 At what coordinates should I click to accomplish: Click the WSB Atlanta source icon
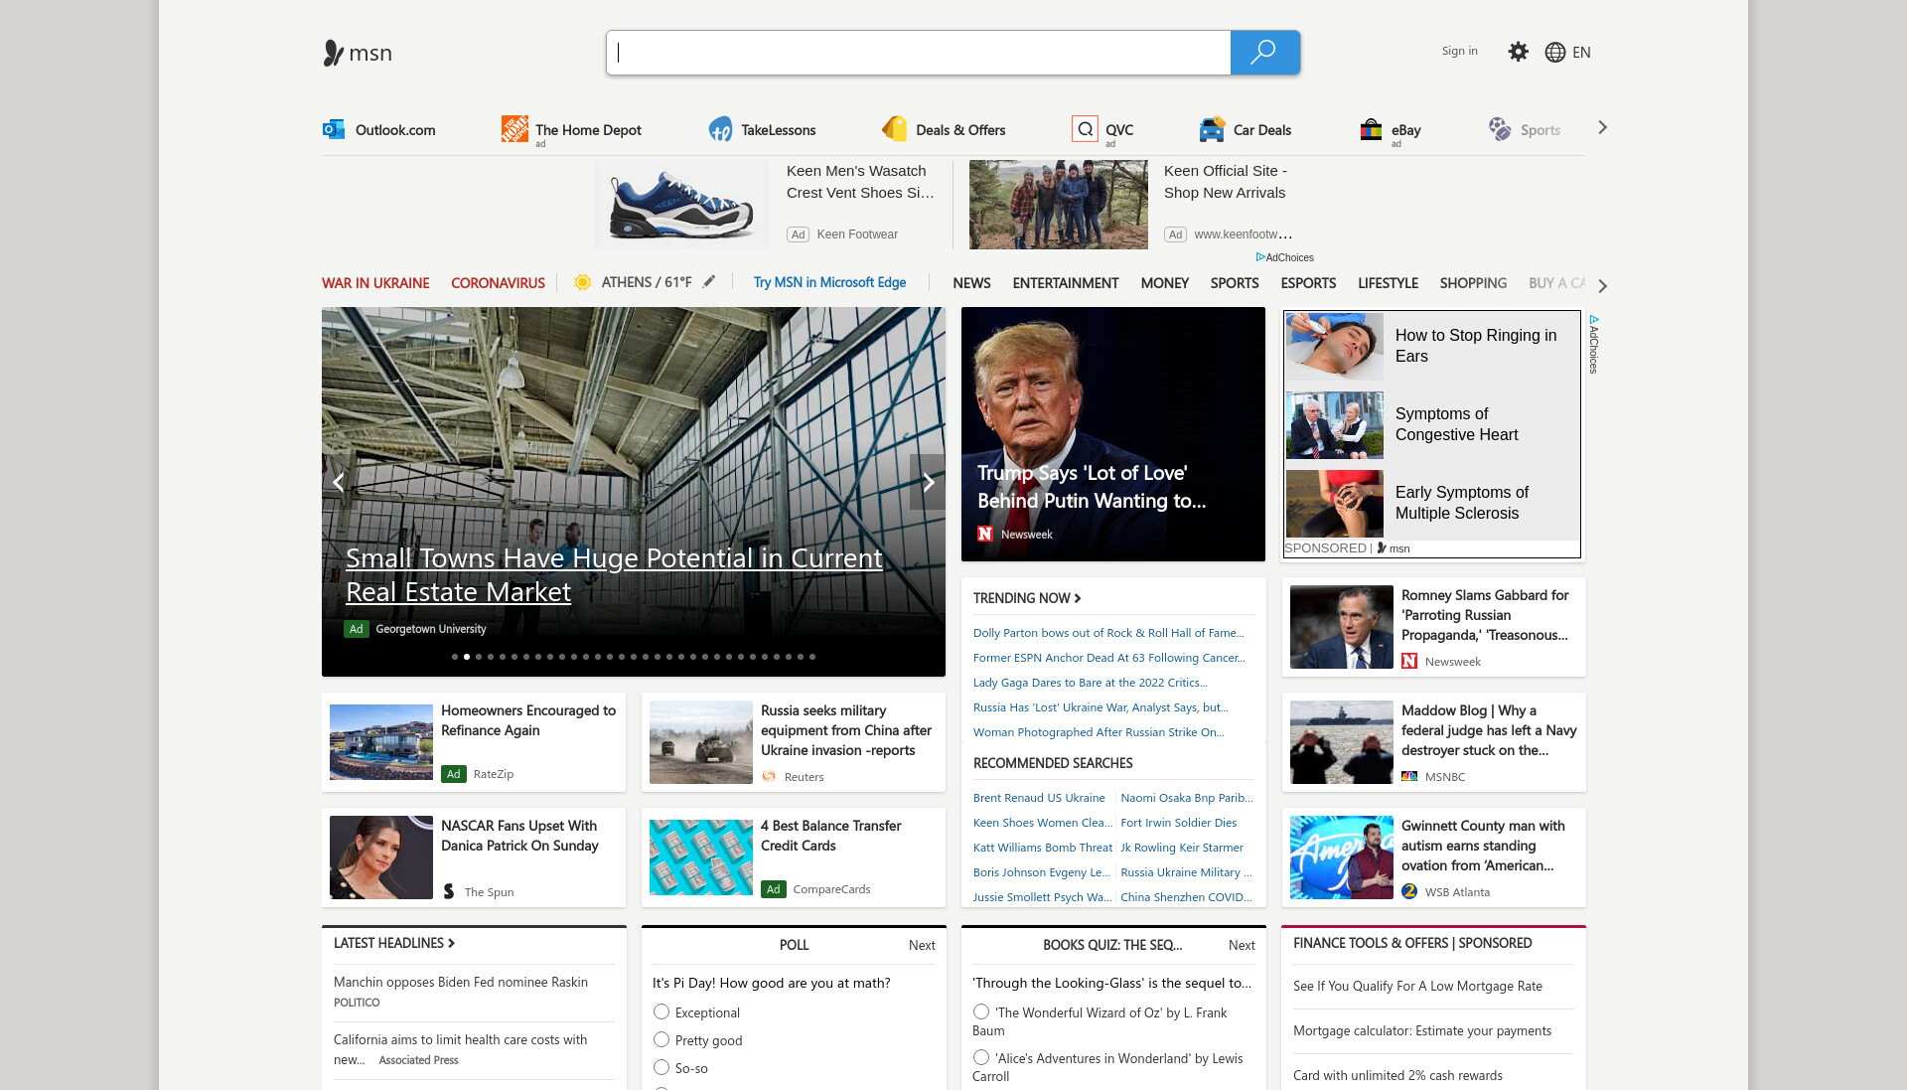(1409, 891)
